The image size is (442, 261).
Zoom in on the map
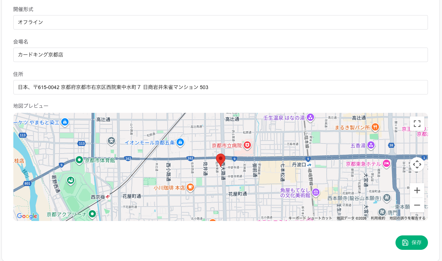coord(417,190)
